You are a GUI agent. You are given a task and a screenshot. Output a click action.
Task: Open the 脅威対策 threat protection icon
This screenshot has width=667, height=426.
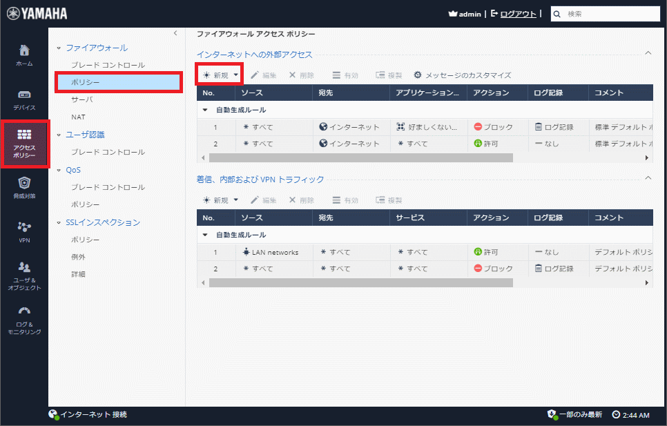[x=24, y=183]
